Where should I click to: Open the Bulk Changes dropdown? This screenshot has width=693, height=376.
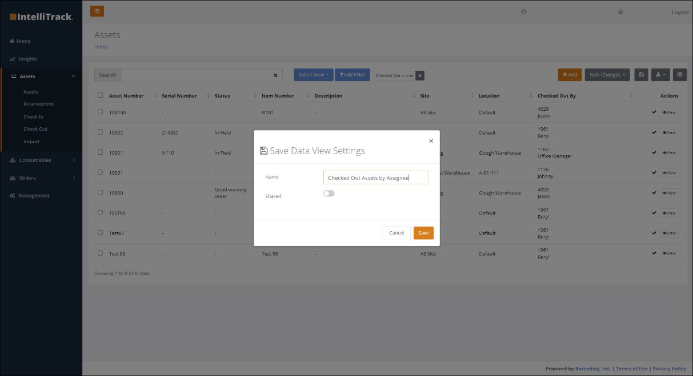click(607, 75)
